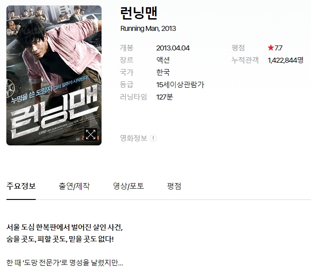
Task: Click the 런닝맨 movie title heading
Action: [139, 13]
